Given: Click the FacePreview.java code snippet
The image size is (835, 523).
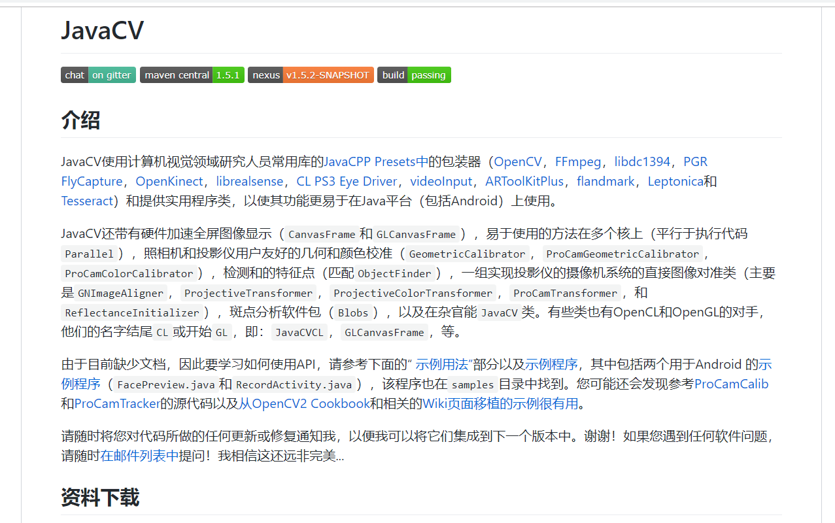Looking at the screenshot, I should 165,384.
